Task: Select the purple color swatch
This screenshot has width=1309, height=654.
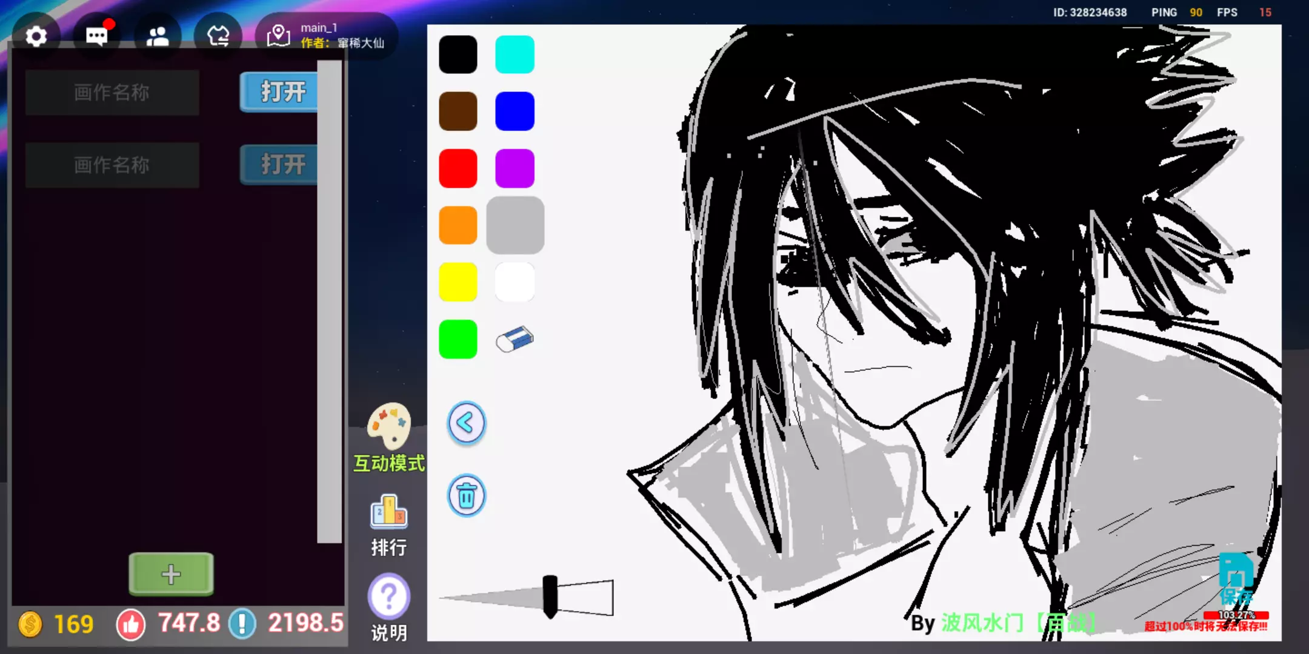Action: coord(515,168)
